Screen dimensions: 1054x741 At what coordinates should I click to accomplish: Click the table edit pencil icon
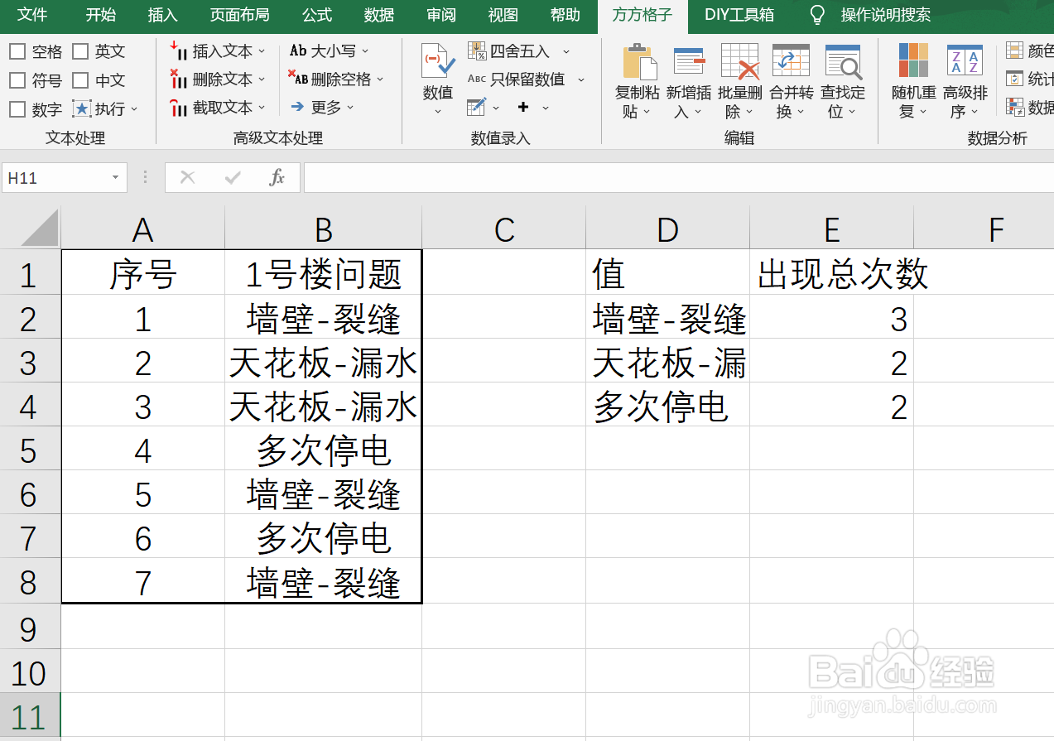pyautogui.click(x=476, y=107)
